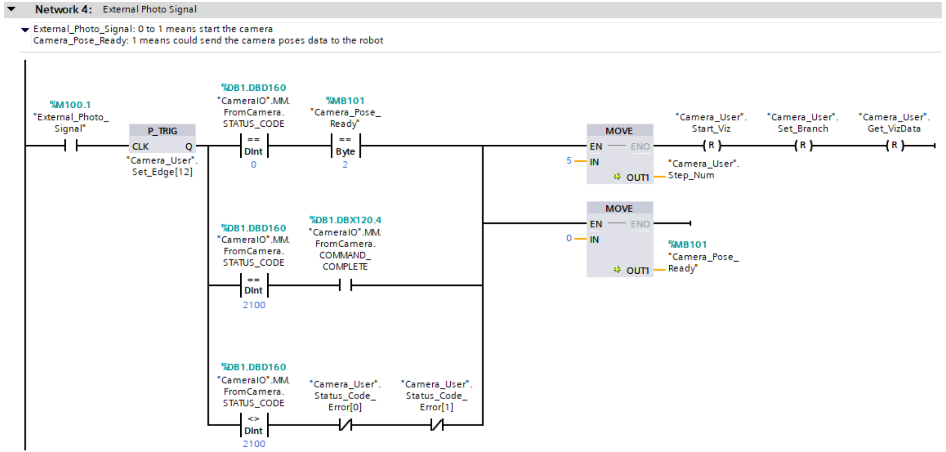Click the star icon on lower MOVE OUT1
The height and width of the screenshot is (452, 946).
tap(617, 270)
